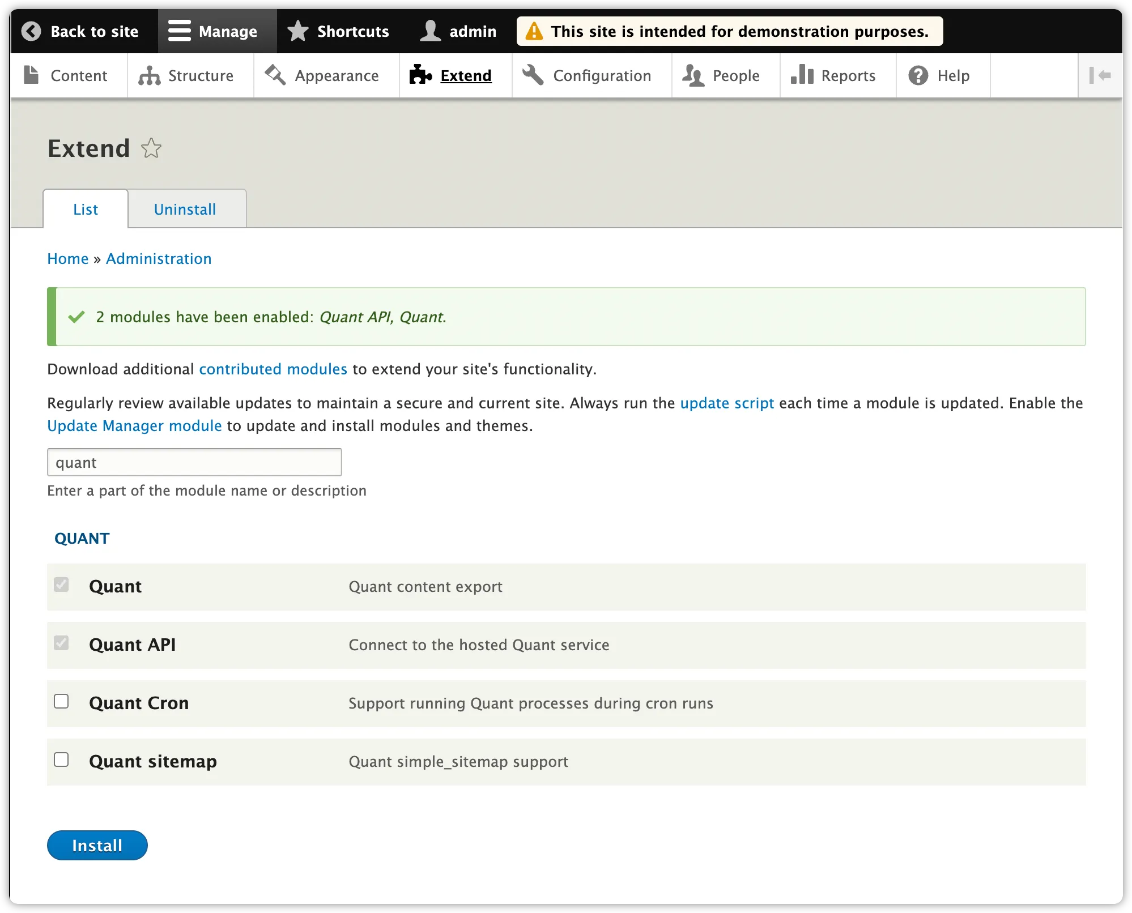Collapse the toolbar with the arrow icon
The image size is (1132, 913).
(1101, 75)
